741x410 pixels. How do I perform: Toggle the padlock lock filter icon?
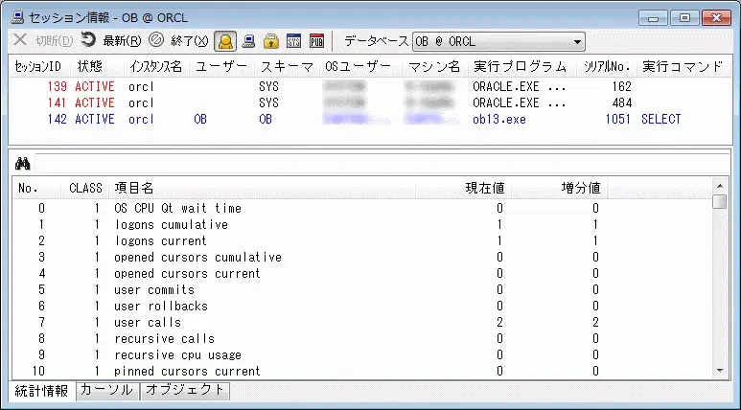pyautogui.click(x=271, y=41)
